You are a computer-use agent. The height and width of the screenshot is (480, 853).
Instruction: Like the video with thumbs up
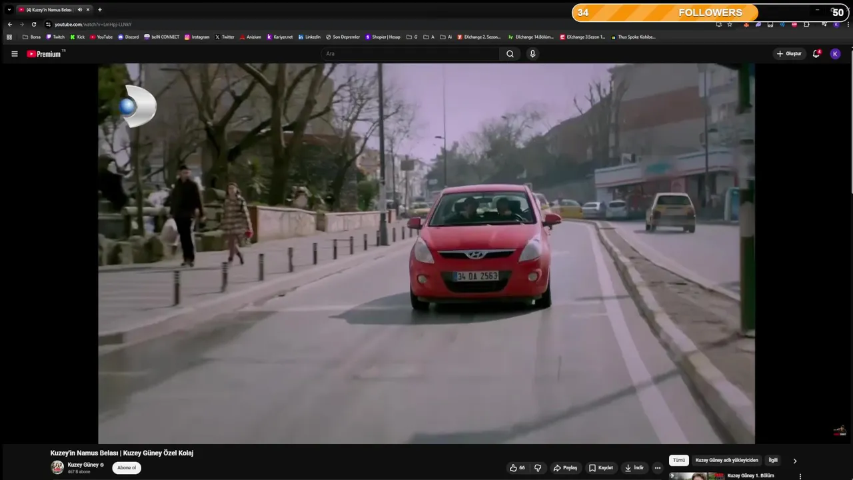(x=517, y=468)
